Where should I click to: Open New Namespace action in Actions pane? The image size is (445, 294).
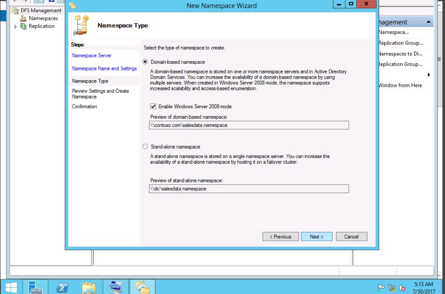point(393,32)
